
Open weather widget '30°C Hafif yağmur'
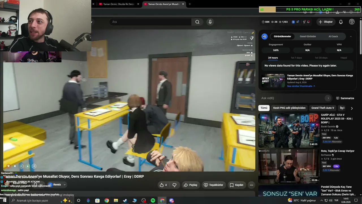tap(302, 201)
